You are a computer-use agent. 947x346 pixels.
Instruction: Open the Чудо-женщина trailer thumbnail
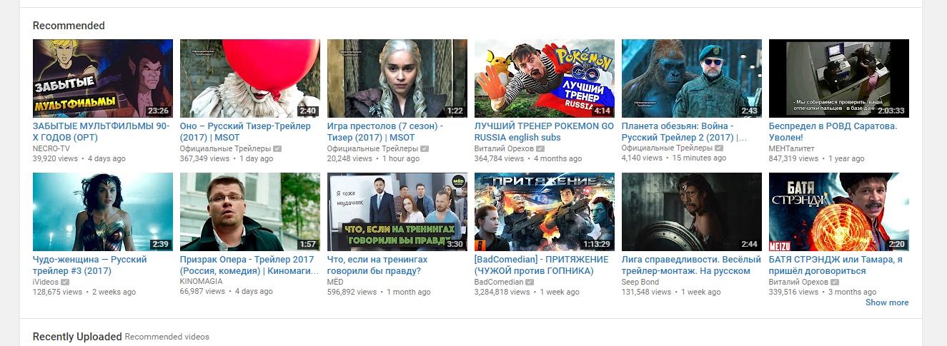(x=103, y=212)
